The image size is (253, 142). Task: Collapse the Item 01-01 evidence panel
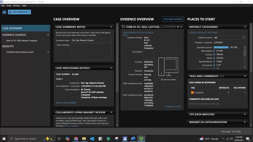(181, 27)
